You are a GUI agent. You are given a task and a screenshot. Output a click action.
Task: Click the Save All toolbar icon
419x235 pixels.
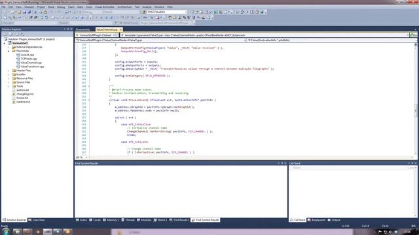coord(29,12)
